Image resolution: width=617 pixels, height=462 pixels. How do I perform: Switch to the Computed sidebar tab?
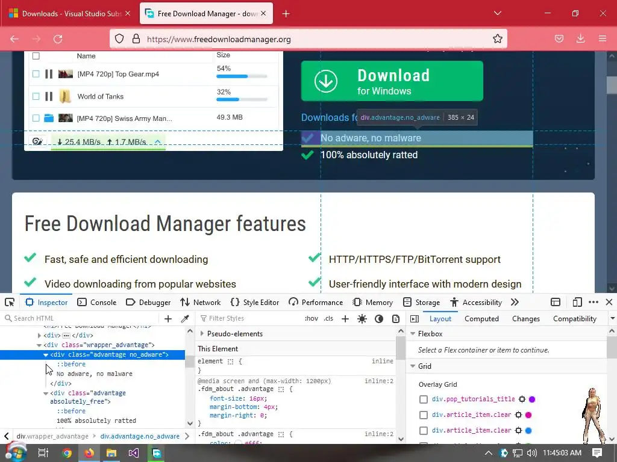pos(481,319)
